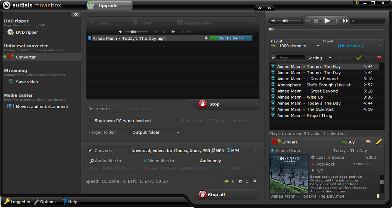
Task: Open Movies and entertainment media center
Action: coord(38,107)
